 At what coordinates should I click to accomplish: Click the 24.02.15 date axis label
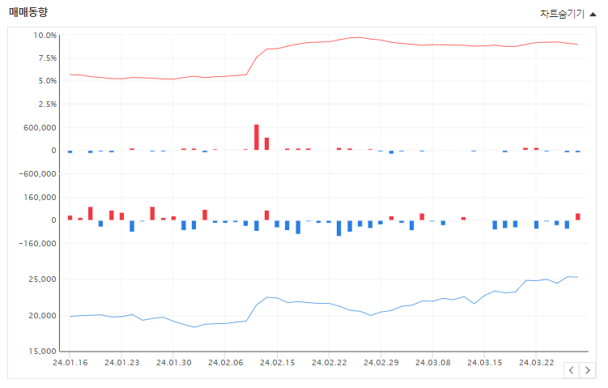click(277, 362)
